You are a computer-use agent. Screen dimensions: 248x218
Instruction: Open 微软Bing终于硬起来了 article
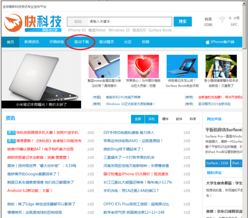tap(124, 149)
